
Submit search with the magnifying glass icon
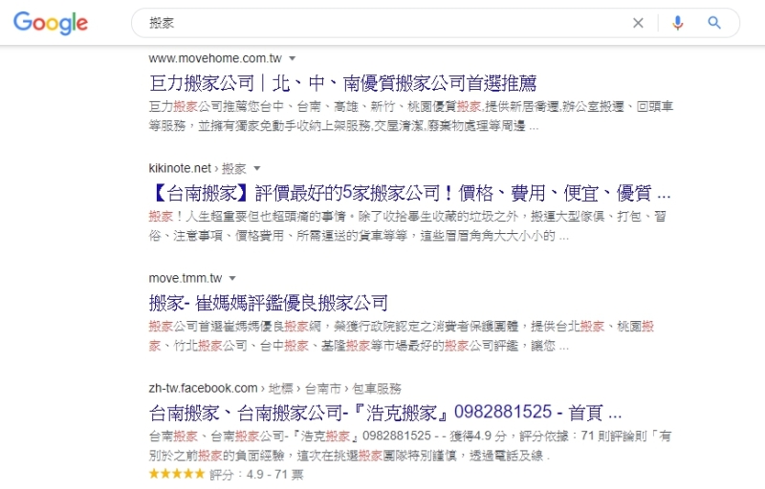click(714, 22)
